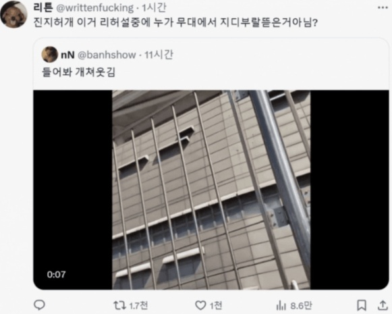Viewport: 392px width, 314px height.
Task: Click the 1.7천 retweet count
Action: (x=139, y=305)
